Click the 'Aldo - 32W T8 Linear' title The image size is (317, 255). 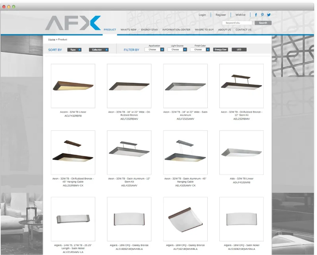[242, 179]
